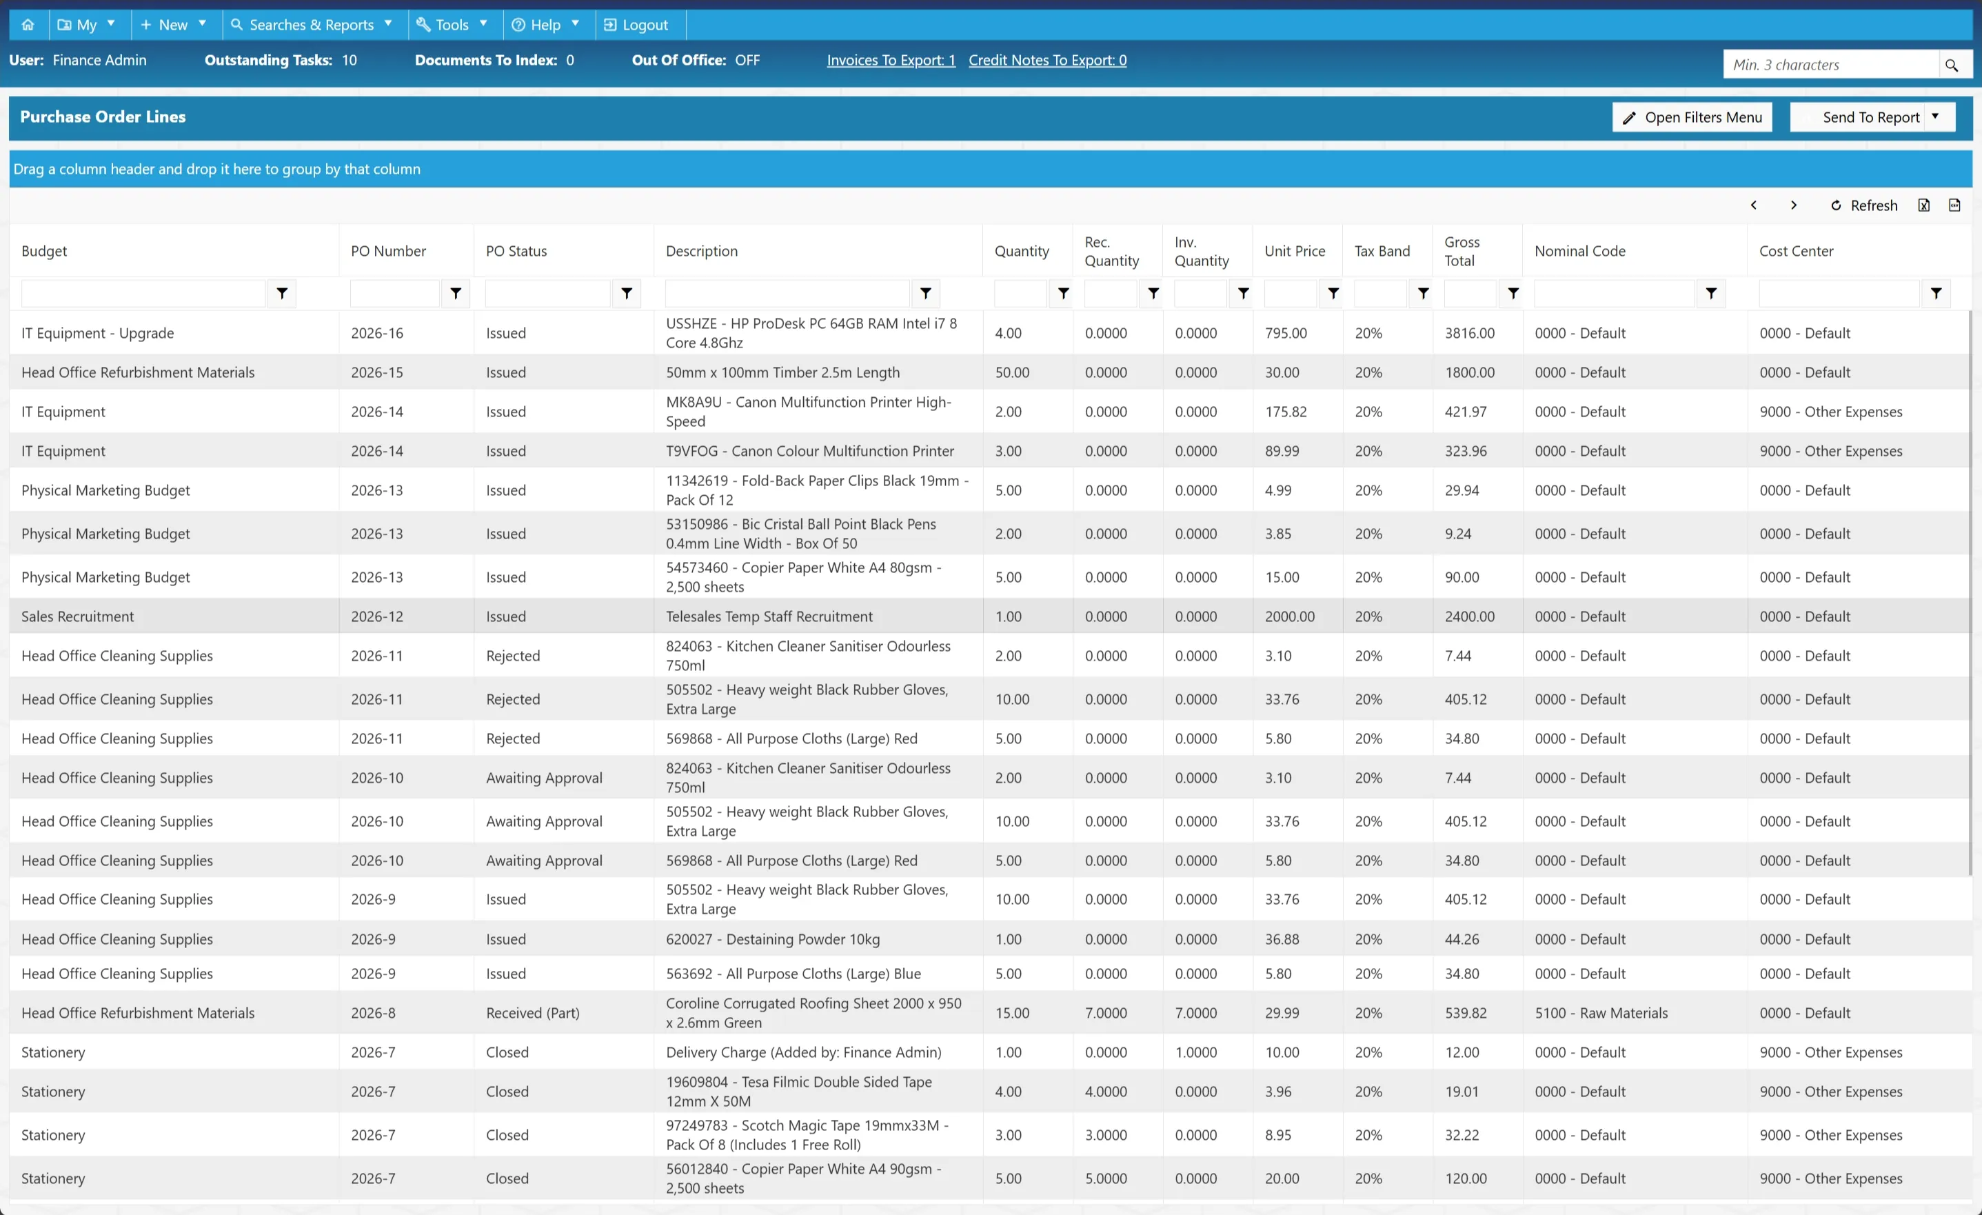Open the Unit Price column filter icon
This screenshot has height=1215, width=1982.
pos(1334,294)
